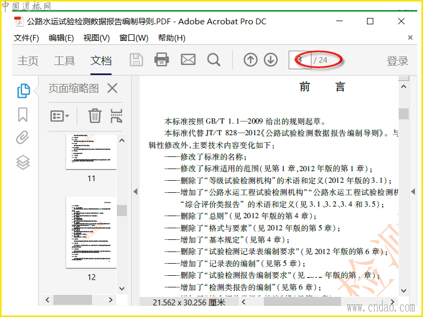Click the line 增加了"基本规定"(见第 4 章)
Viewport: 423px width, 317px height.
pyautogui.click(x=227, y=240)
